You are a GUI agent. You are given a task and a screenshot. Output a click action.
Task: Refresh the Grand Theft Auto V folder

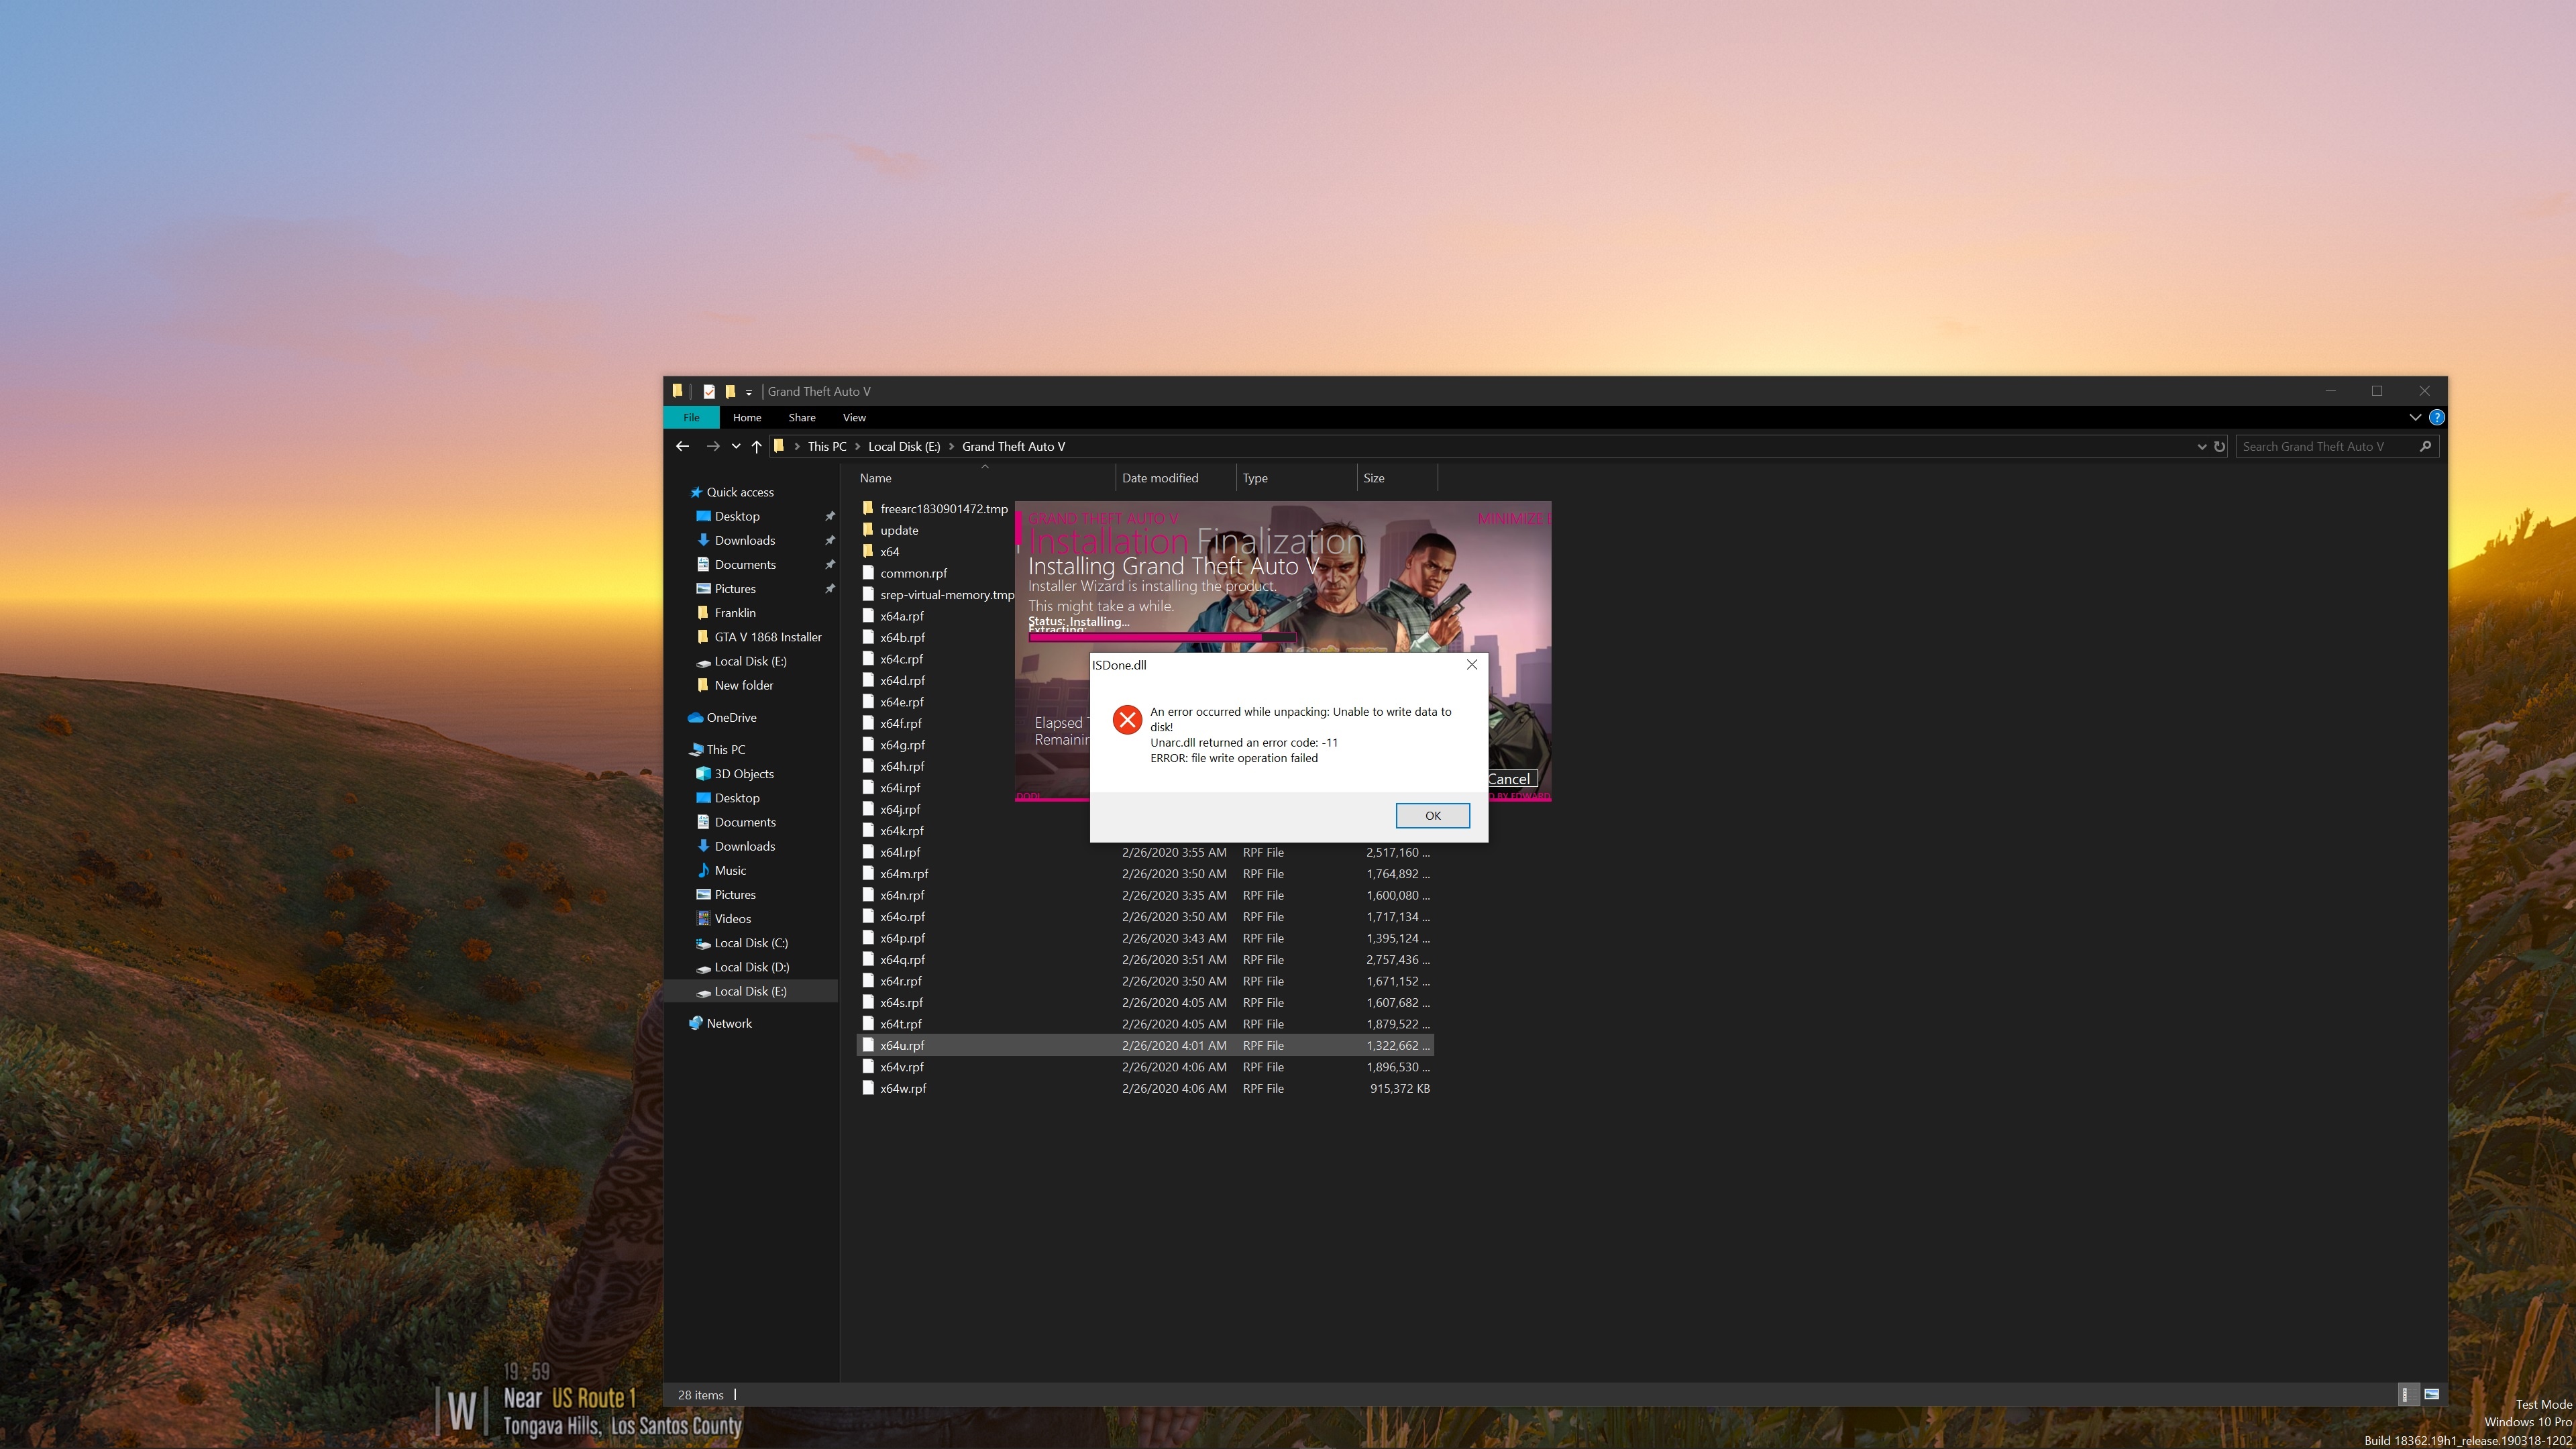pos(2219,446)
